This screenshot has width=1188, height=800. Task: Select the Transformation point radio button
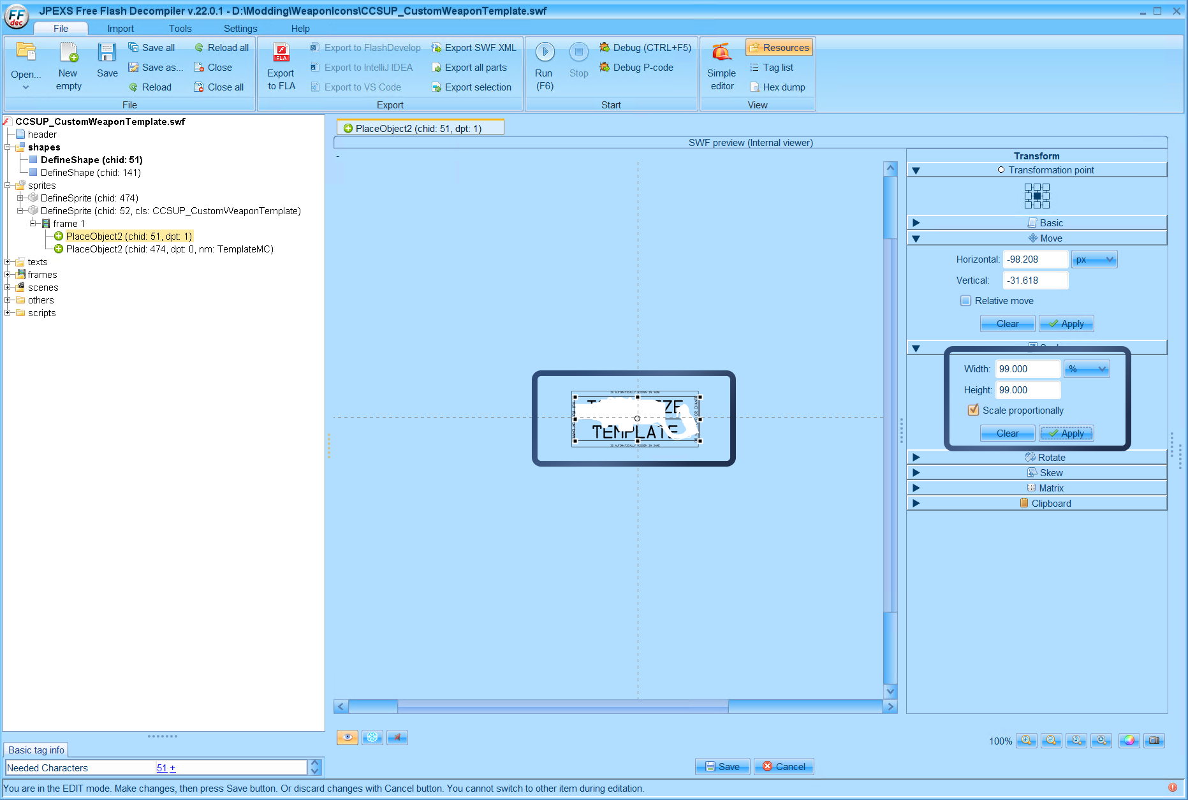pyautogui.click(x=1000, y=170)
